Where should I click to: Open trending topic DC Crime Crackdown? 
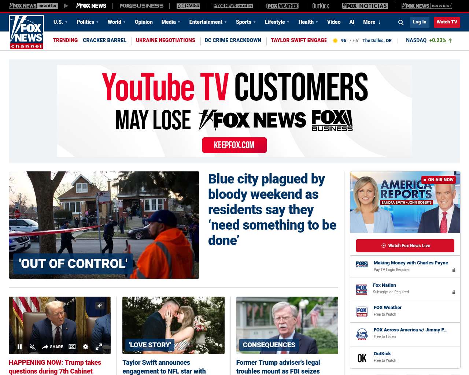pos(233,40)
